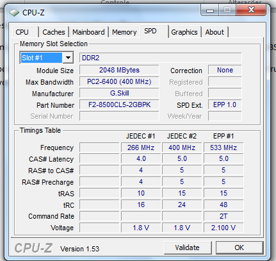Click the tRC value 16

(141, 205)
